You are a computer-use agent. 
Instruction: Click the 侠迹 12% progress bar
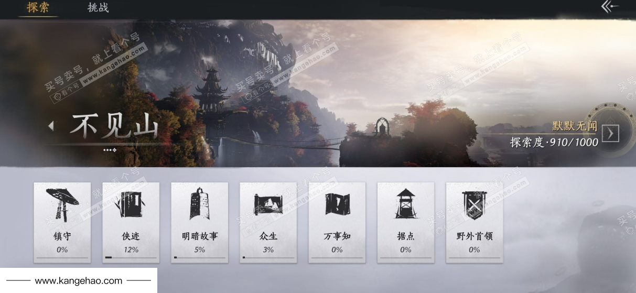tap(131, 257)
